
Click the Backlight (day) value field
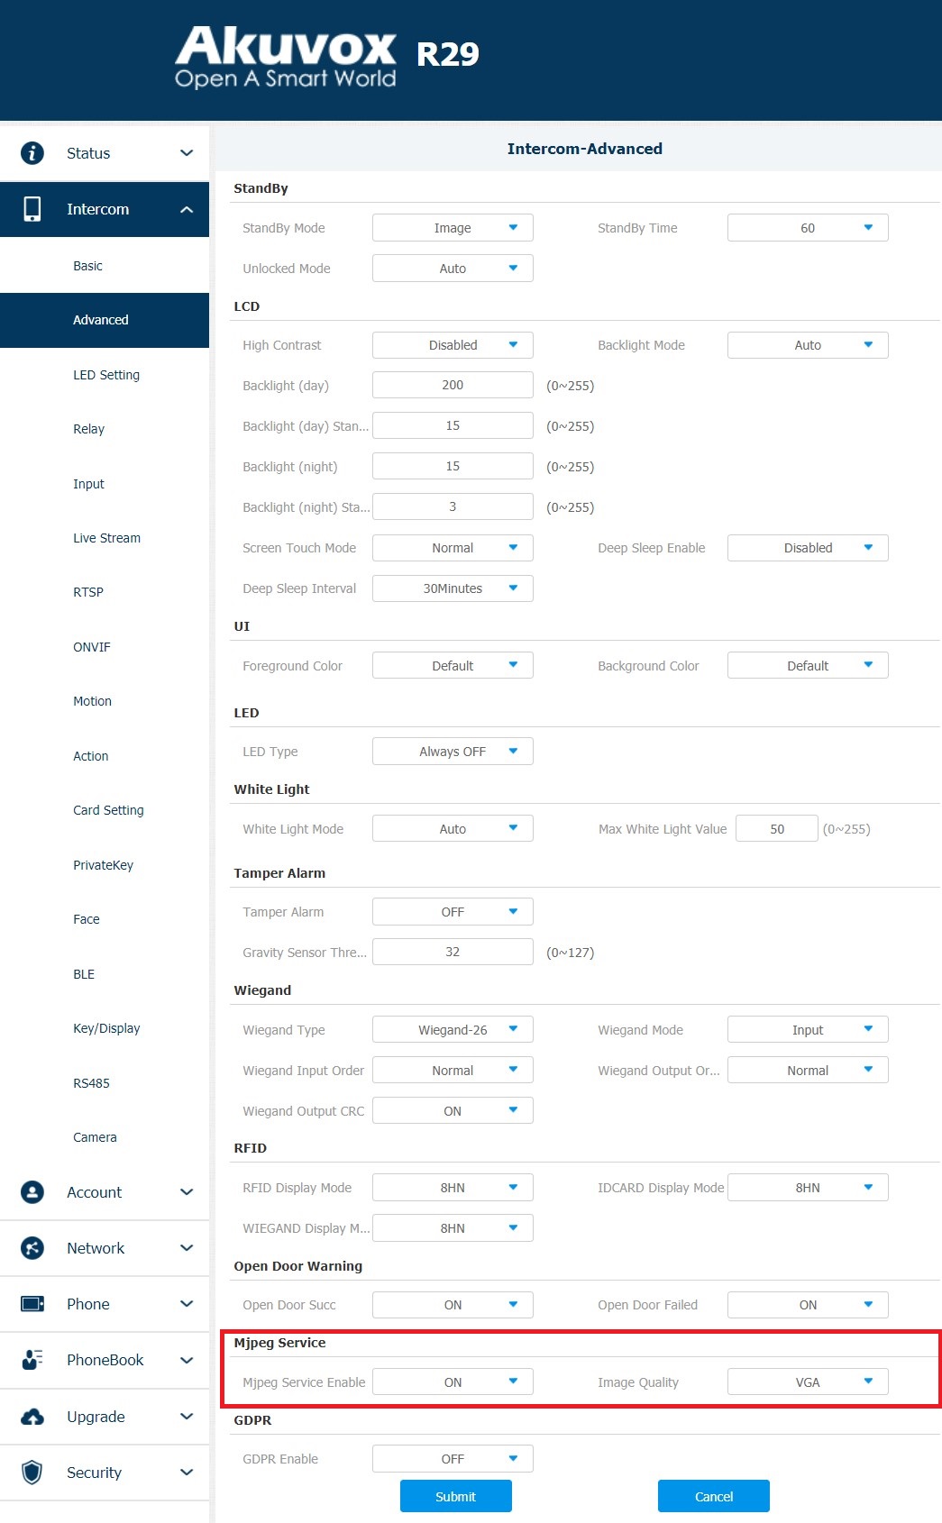tap(453, 385)
